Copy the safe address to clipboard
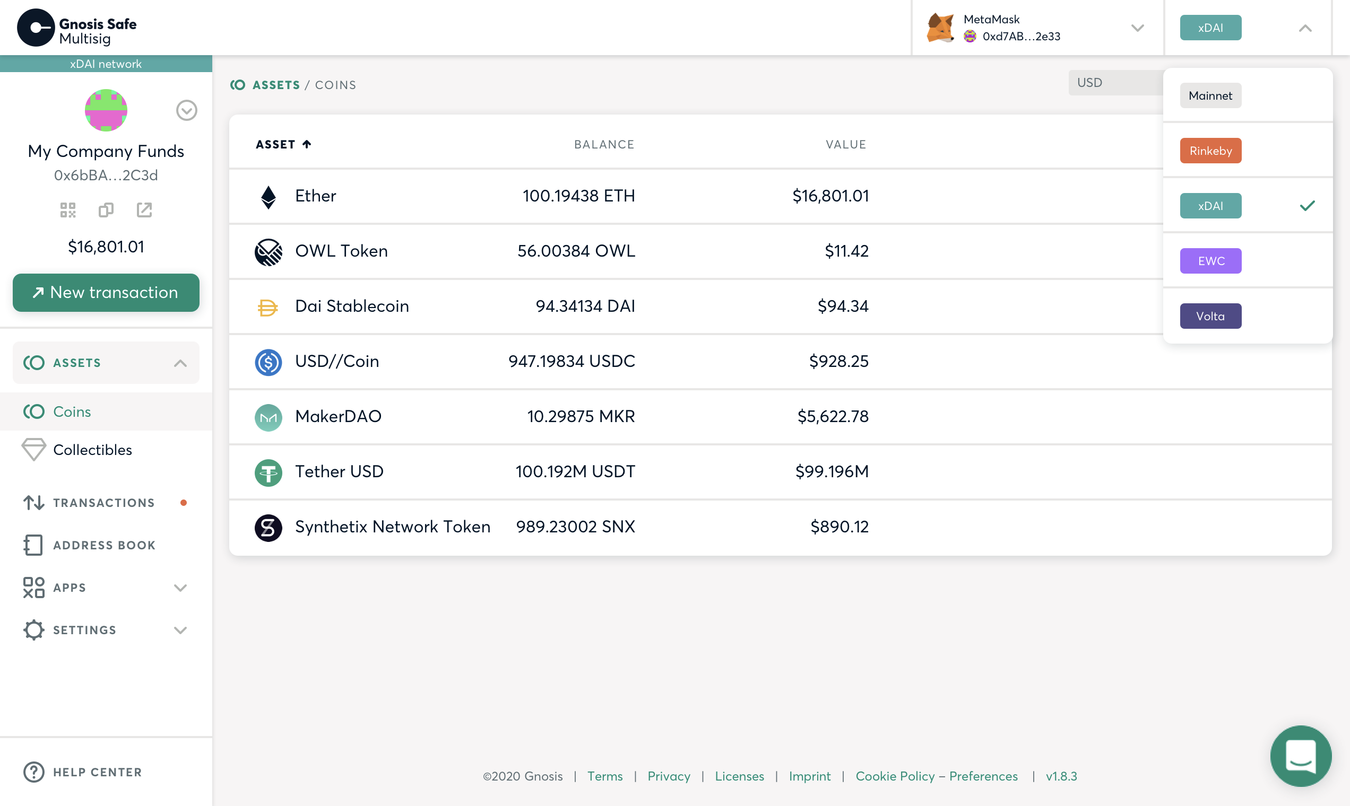Screen dimensions: 1350x806 (x=106, y=209)
